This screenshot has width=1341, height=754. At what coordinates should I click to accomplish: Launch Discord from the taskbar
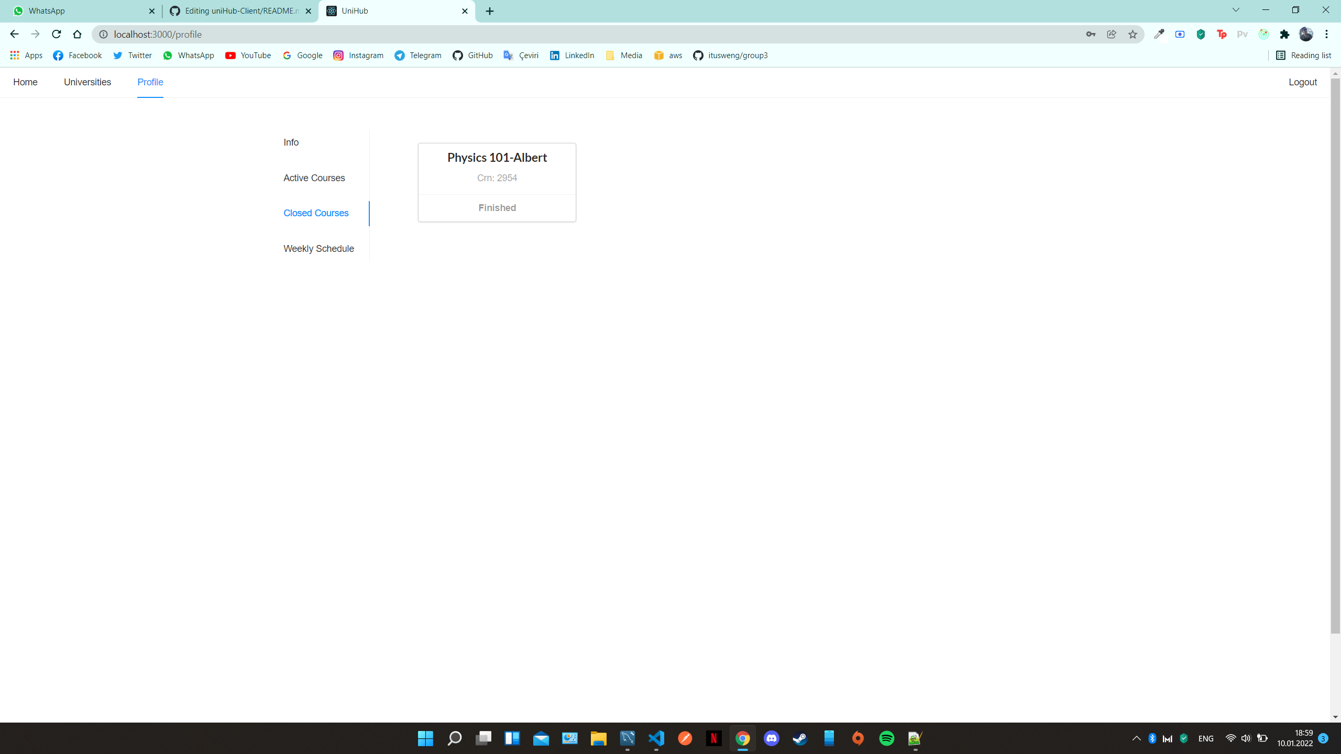(x=771, y=738)
